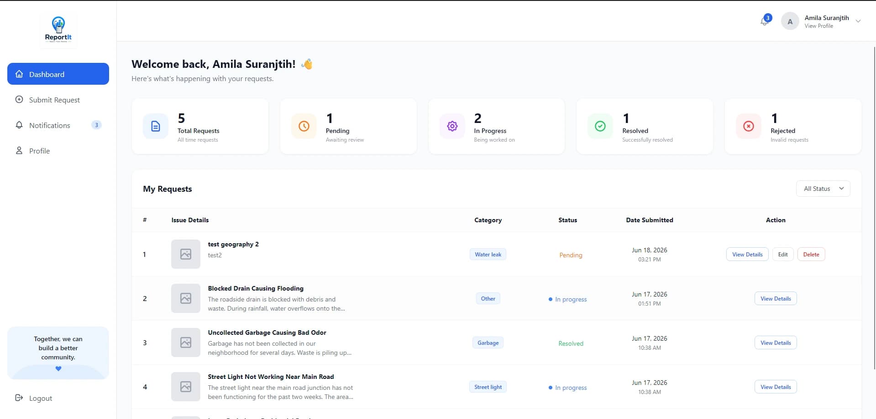876x419 pixels.
Task: Delete the test geography 2 request
Action: click(x=811, y=254)
